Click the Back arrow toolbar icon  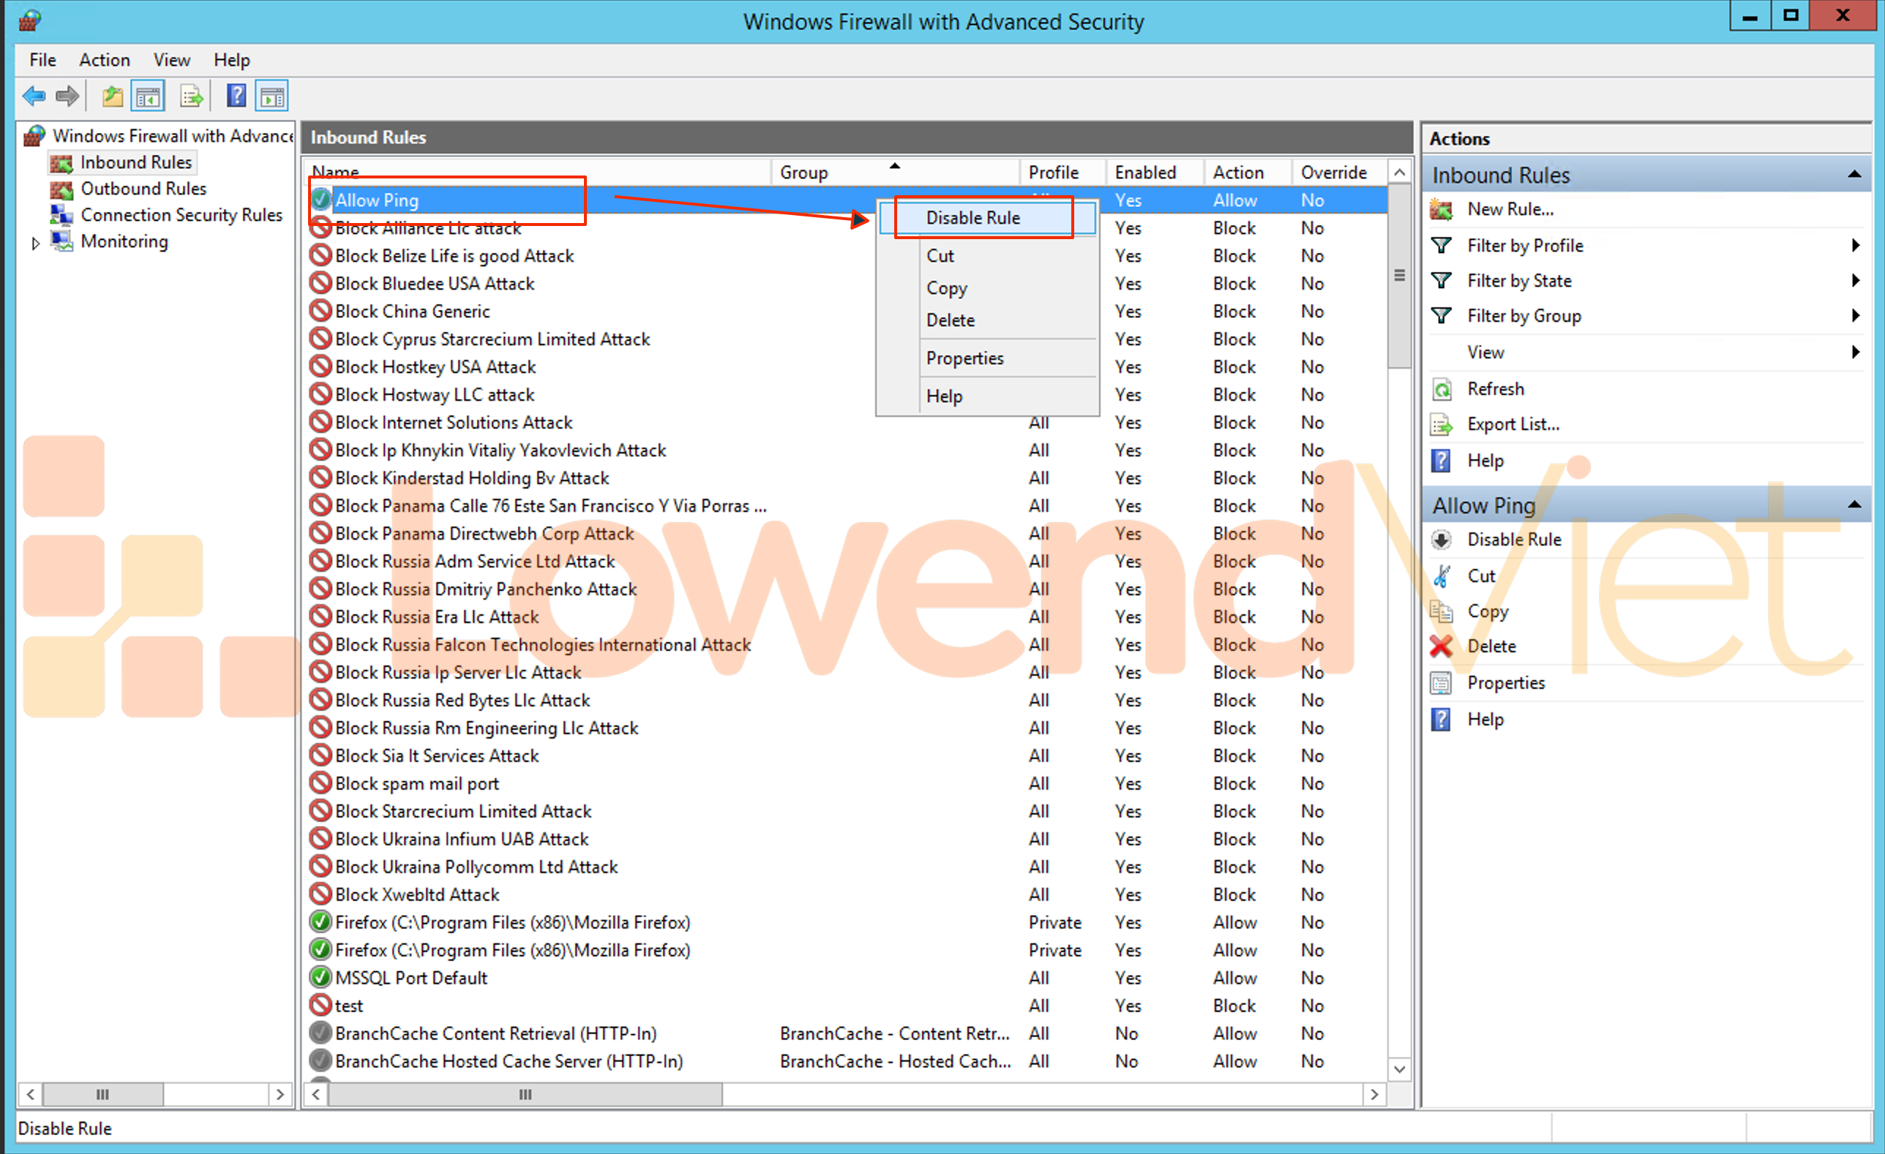tap(34, 97)
